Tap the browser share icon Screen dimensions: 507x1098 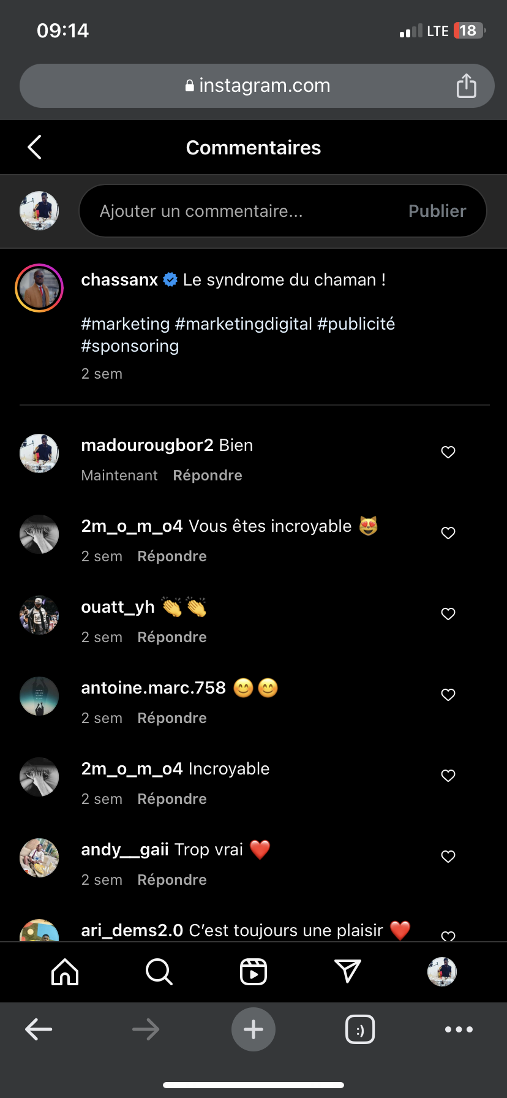(466, 86)
